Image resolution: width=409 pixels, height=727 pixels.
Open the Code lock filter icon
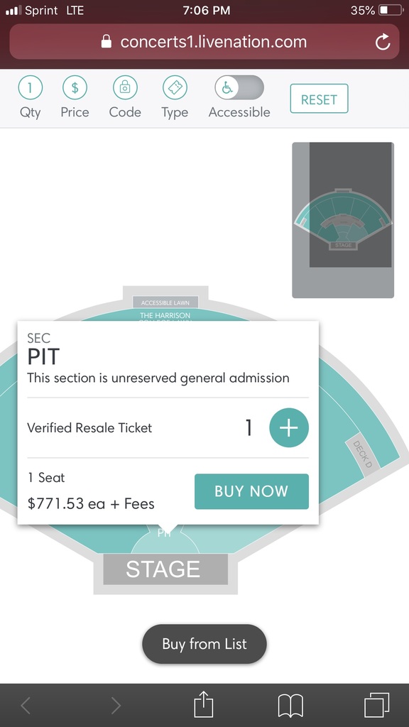point(125,87)
